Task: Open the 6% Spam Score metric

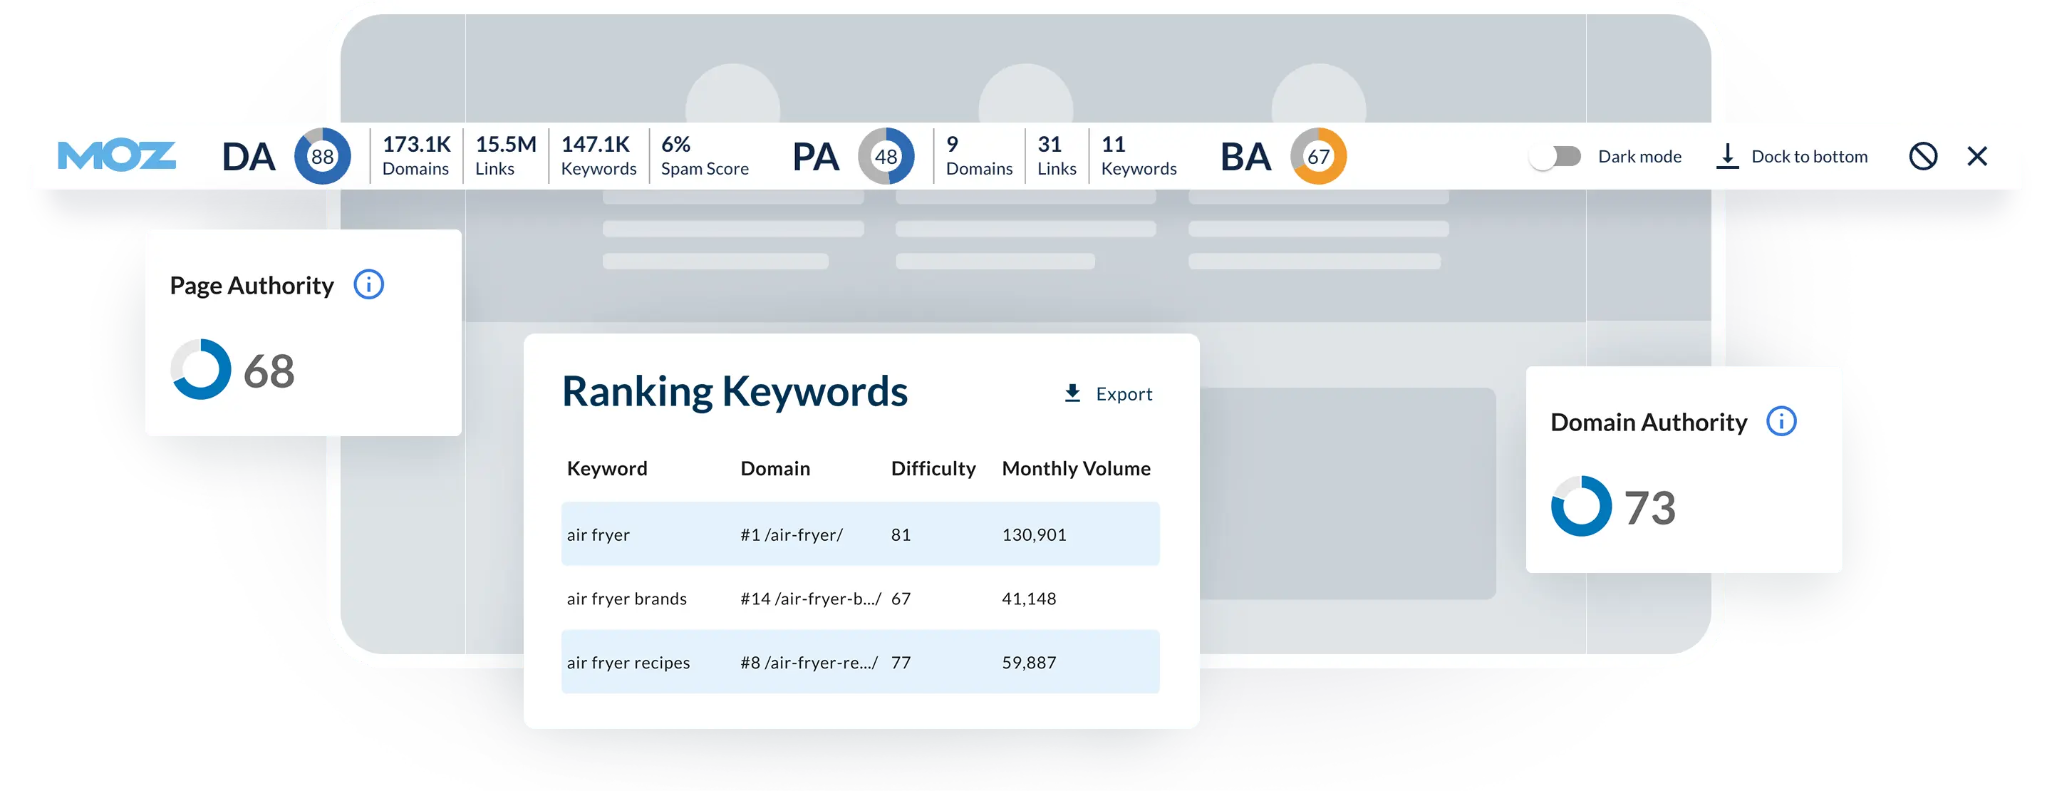Action: [x=704, y=156]
